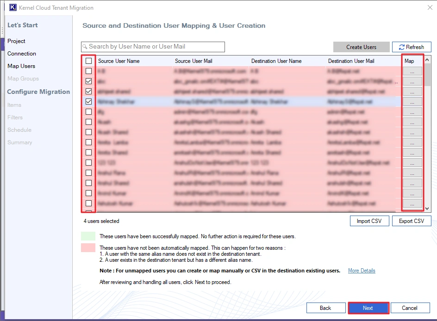Click the Import CSV button
Screen dimensions: 437x321
point(369,221)
